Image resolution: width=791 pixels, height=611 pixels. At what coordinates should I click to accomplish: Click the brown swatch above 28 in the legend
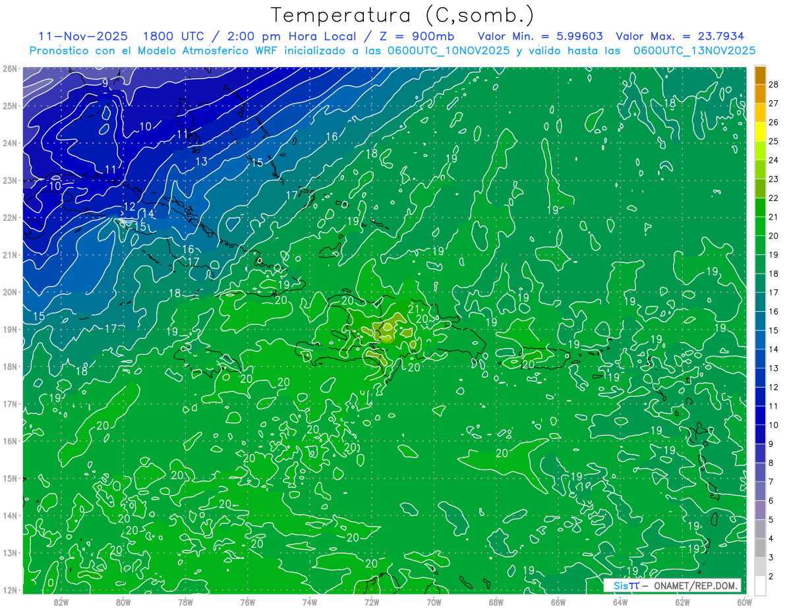click(x=760, y=76)
